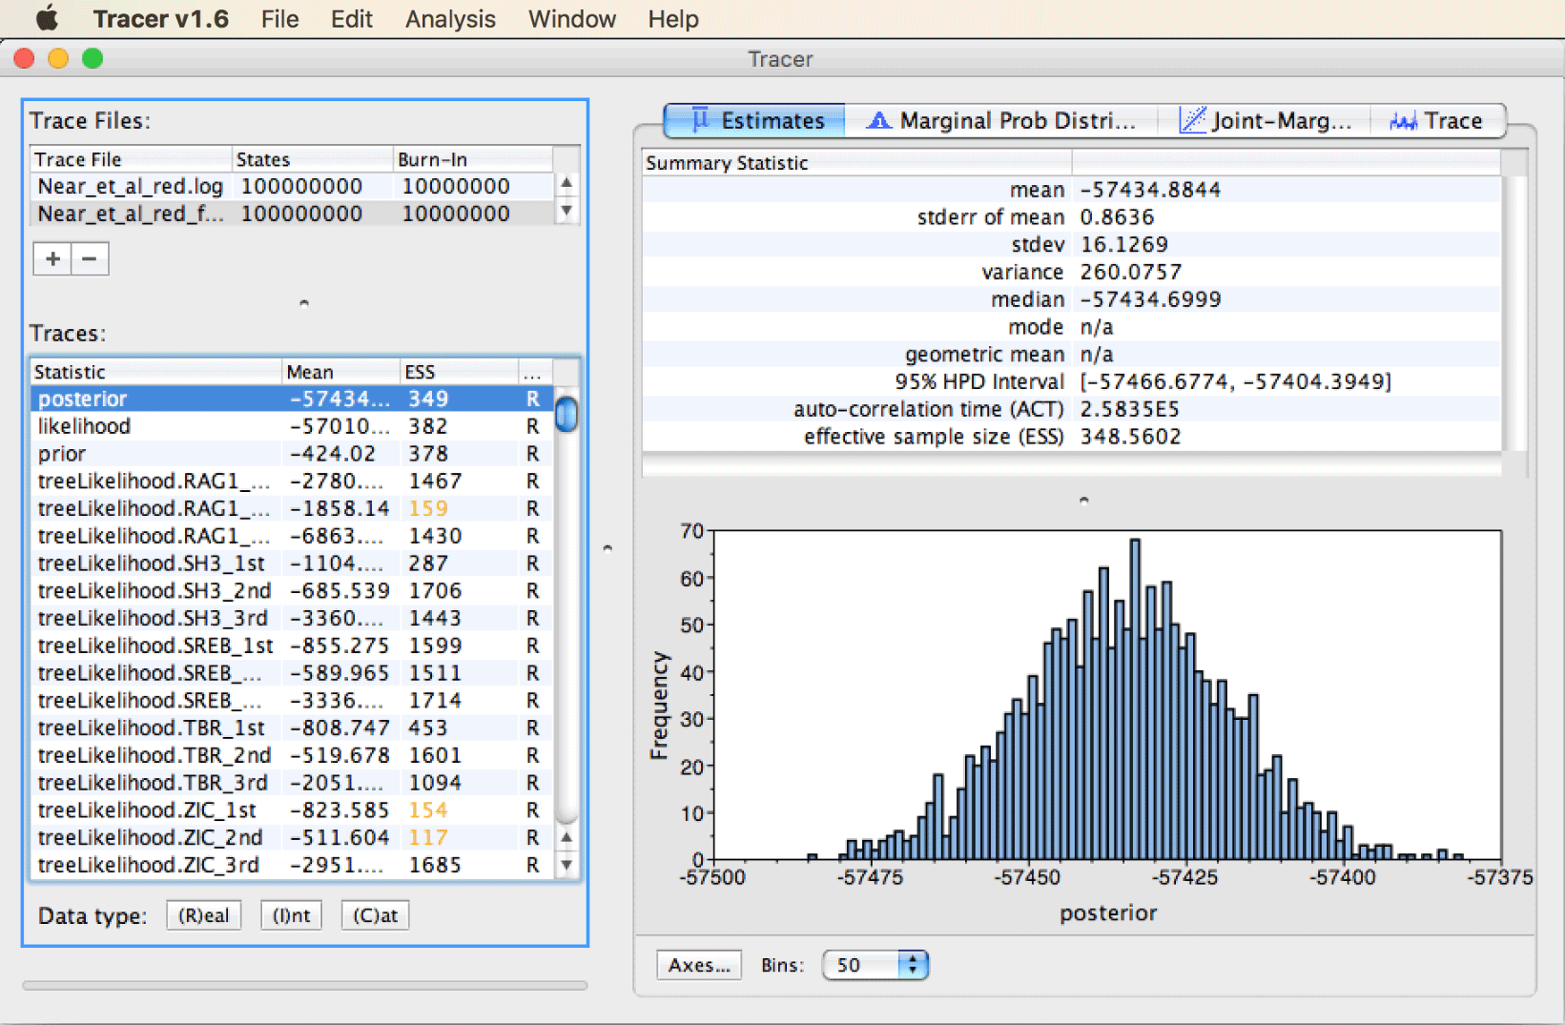This screenshot has width=1565, height=1025.
Task: Select Near_et_al_red.log trace file
Action: (x=292, y=186)
